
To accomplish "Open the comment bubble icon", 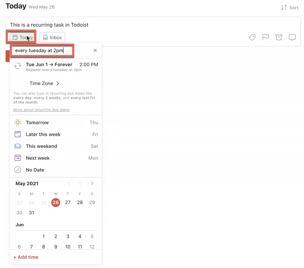I will [x=292, y=37].
